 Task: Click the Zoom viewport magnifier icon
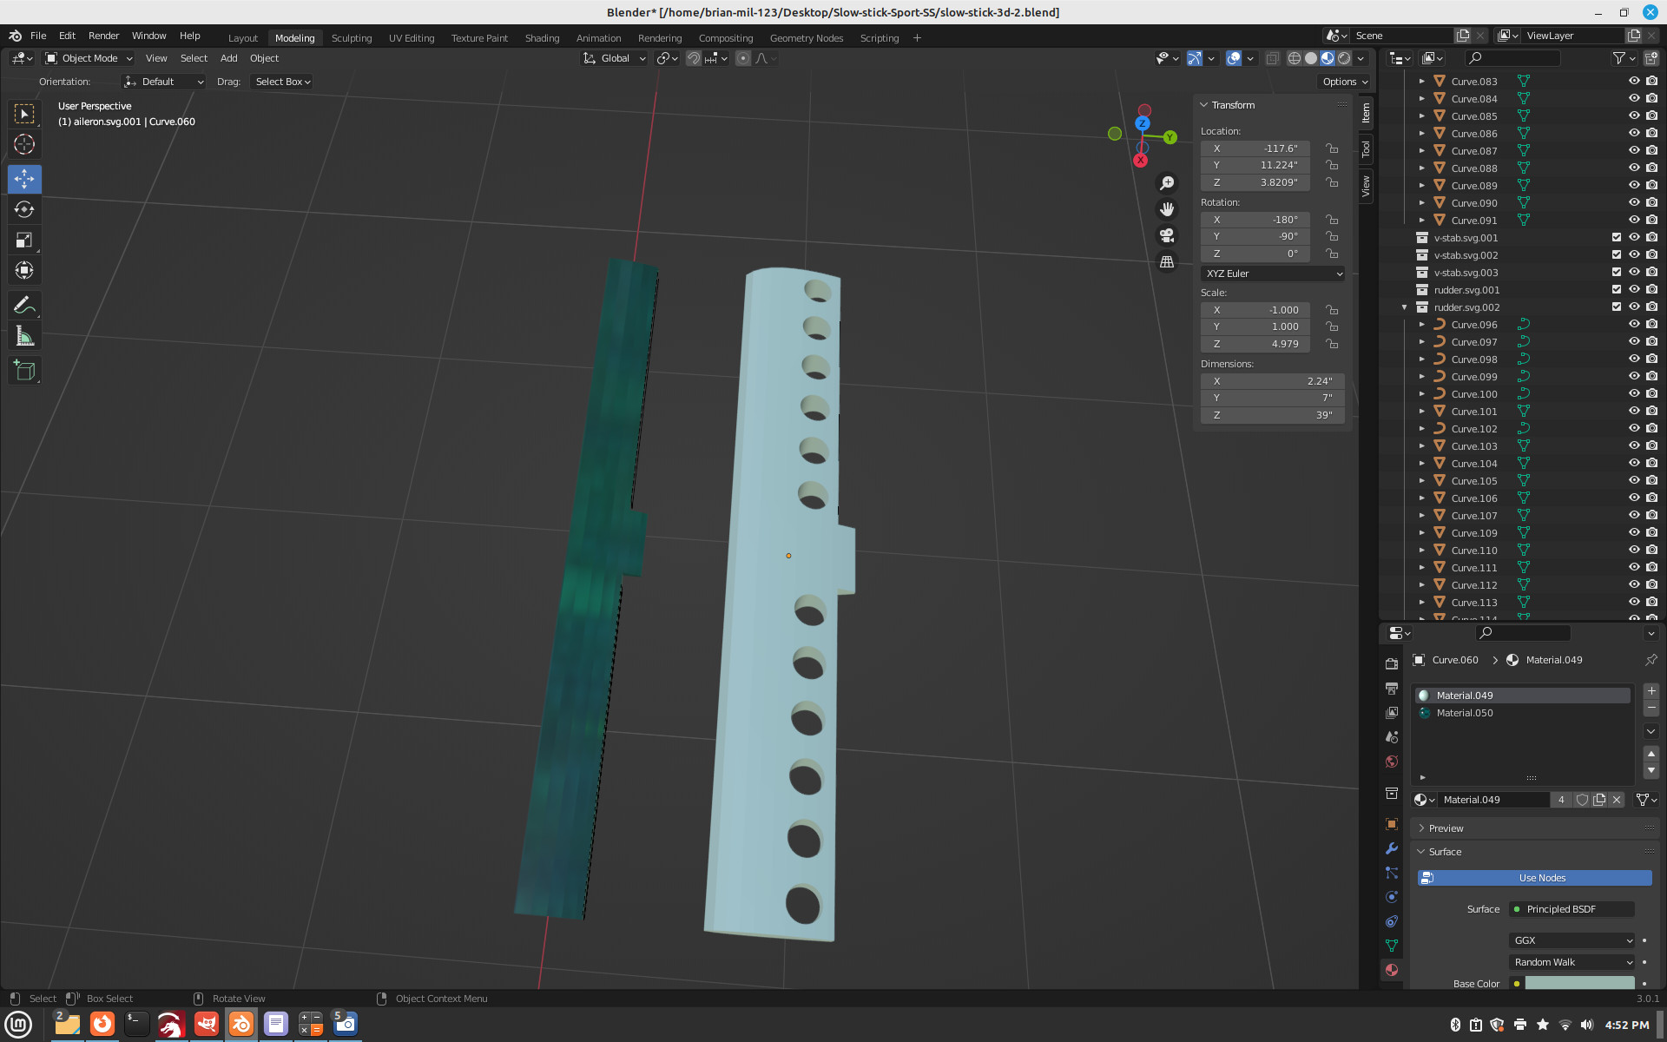coord(1167,183)
